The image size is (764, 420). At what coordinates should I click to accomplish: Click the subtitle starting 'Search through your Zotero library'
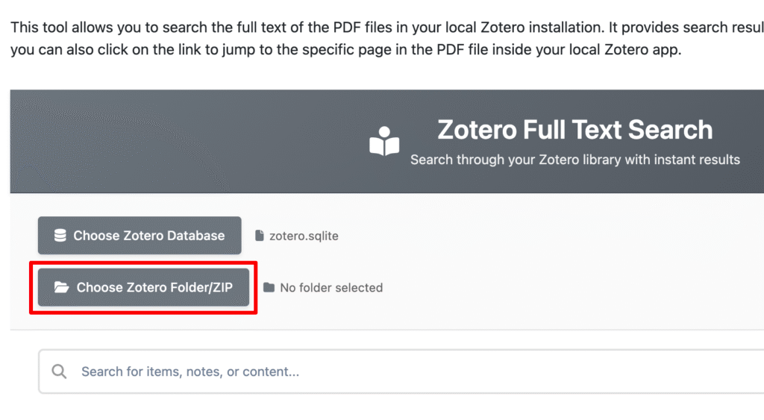[x=574, y=160]
